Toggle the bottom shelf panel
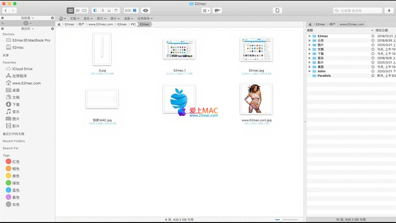The height and width of the screenshot is (223, 396). point(109,10)
